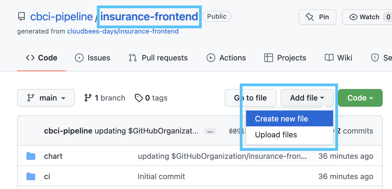Click the eye icon on Watch button

click(353, 17)
